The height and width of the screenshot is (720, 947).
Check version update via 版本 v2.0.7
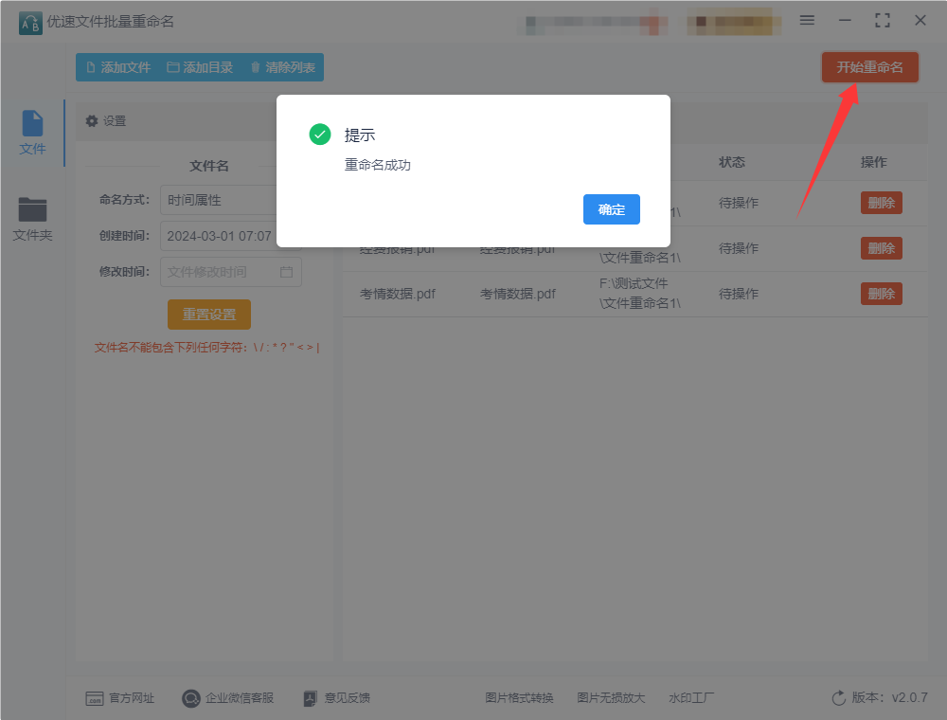click(880, 697)
